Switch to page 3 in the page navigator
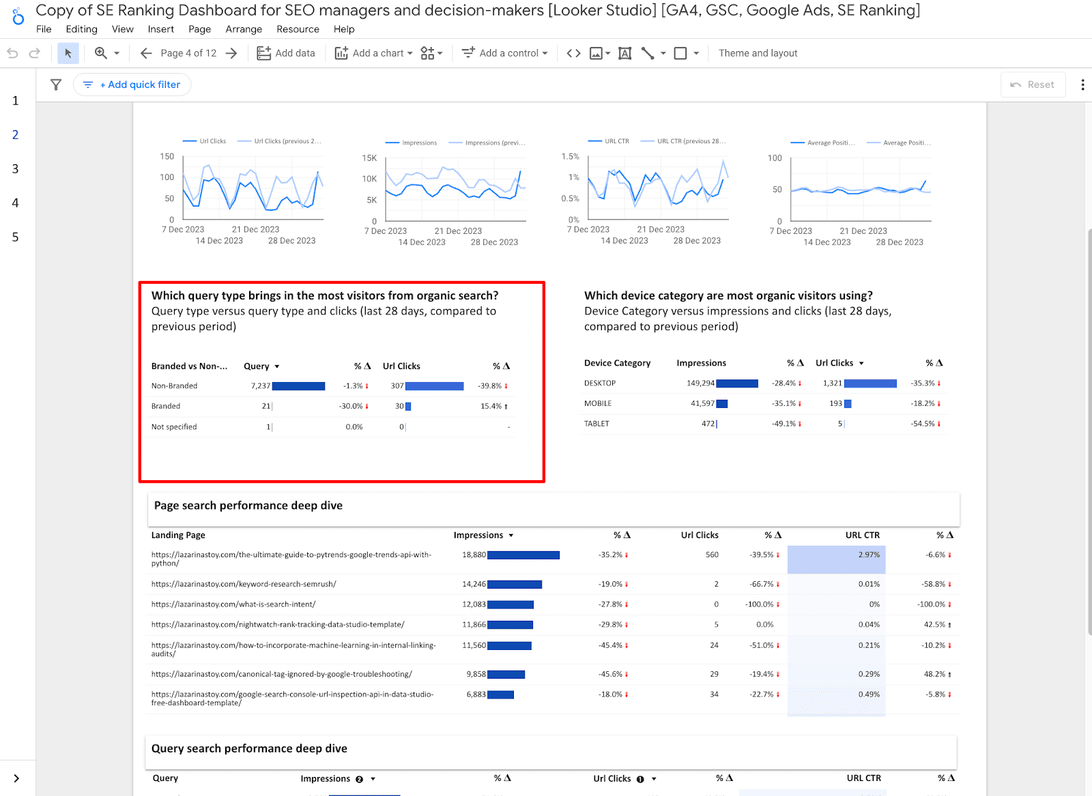Image resolution: width=1092 pixels, height=796 pixels. click(x=15, y=168)
